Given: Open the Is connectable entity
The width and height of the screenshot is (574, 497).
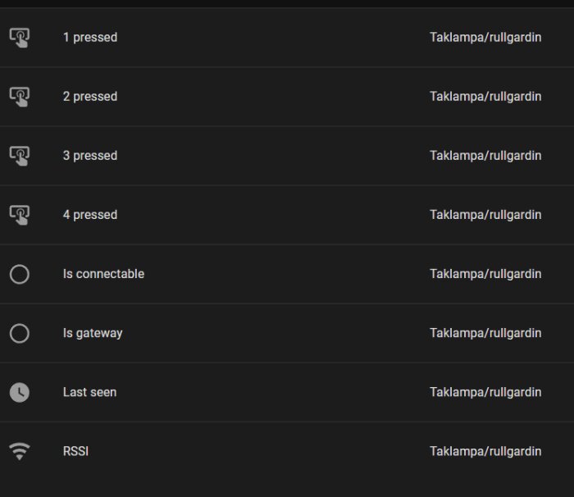Looking at the screenshot, I should pos(287,274).
